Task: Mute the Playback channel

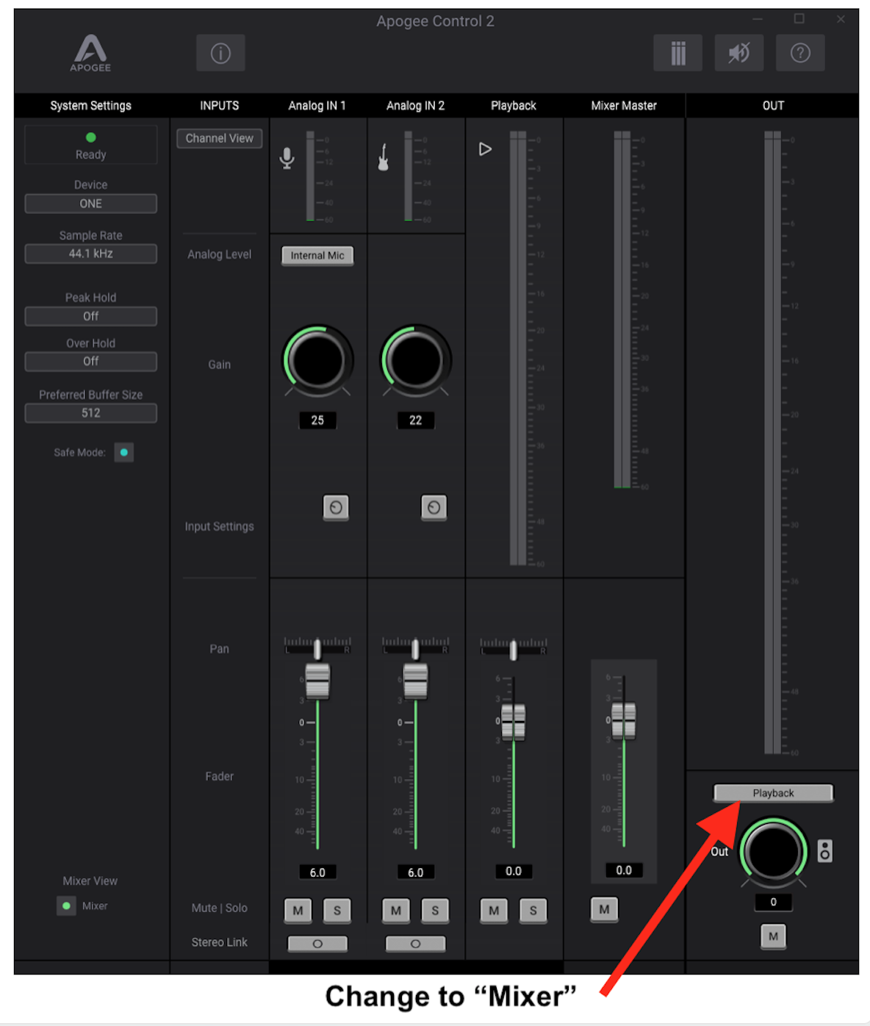Action: pos(494,911)
